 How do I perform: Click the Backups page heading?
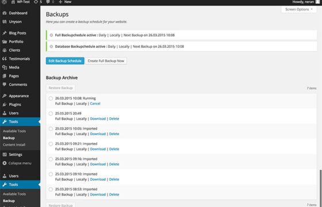point(57,14)
